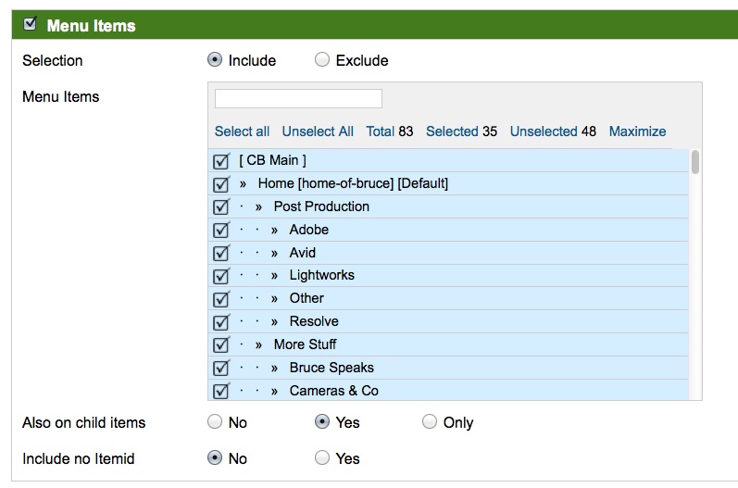Select the Exclude radio button
738x488 pixels.
point(322,60)
